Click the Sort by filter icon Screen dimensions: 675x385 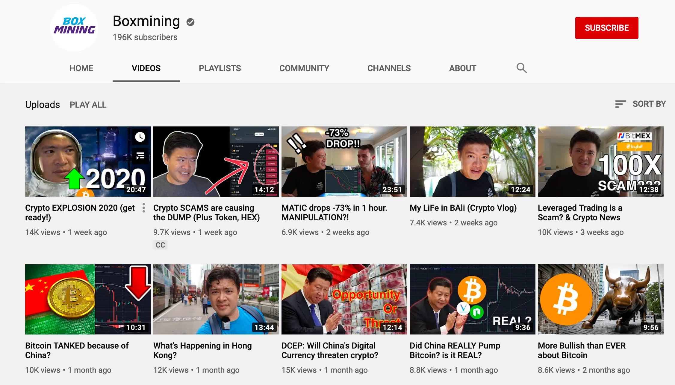(x=620, y=104)
